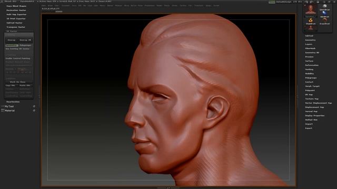Viewport: 337px width, 189px height.
Task: Pick the AlphaBrush tool icon
Action: (x=325, y=14)
